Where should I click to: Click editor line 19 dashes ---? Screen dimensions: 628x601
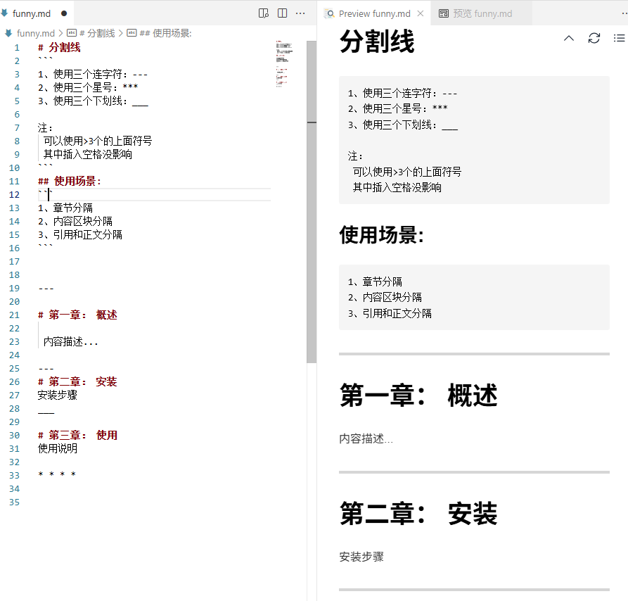tap(46, 289)
